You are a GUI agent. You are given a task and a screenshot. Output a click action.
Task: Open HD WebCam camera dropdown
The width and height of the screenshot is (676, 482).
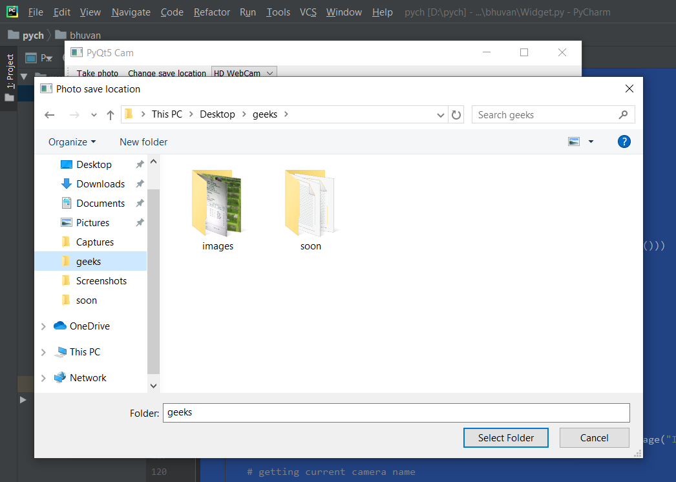pyautogui.click(x=244, y=73)
